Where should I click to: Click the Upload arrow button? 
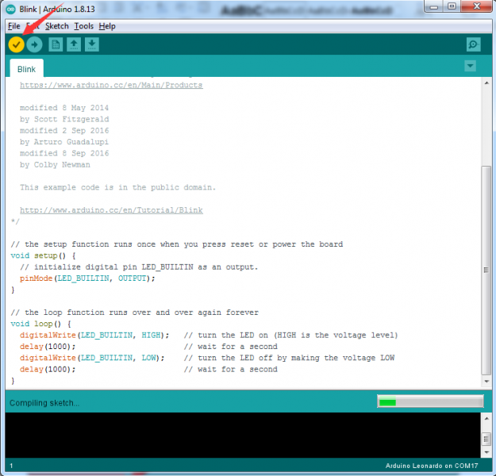click(x=34, y=44)
